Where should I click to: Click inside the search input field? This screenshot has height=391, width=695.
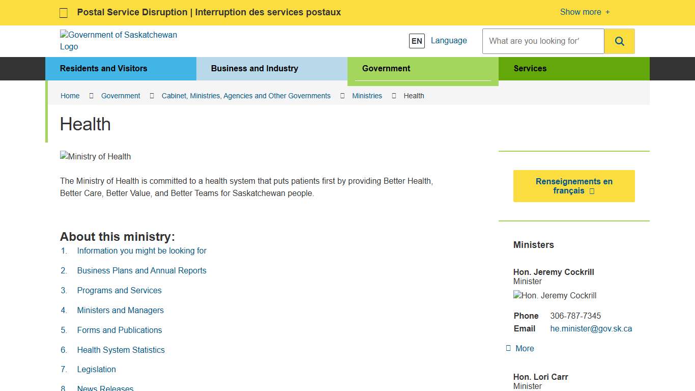pos(542,41)
